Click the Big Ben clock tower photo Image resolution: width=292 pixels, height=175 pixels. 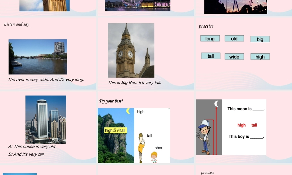[x=131, y=50]
